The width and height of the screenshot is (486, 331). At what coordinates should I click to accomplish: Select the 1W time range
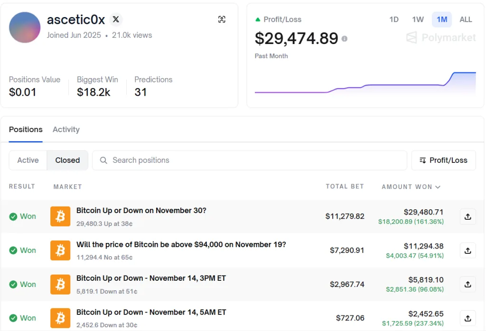tap(418, 19)
